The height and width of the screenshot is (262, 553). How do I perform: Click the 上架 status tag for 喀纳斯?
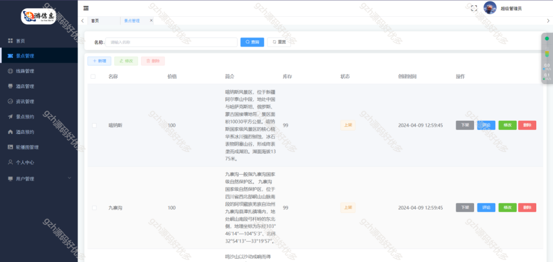point(348,126)
